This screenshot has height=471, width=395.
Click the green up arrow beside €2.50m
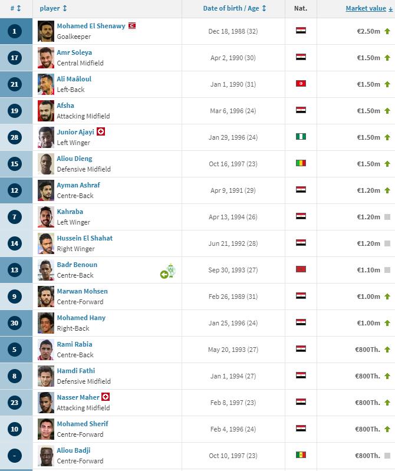pyautogui.click(x=387, y=31)
